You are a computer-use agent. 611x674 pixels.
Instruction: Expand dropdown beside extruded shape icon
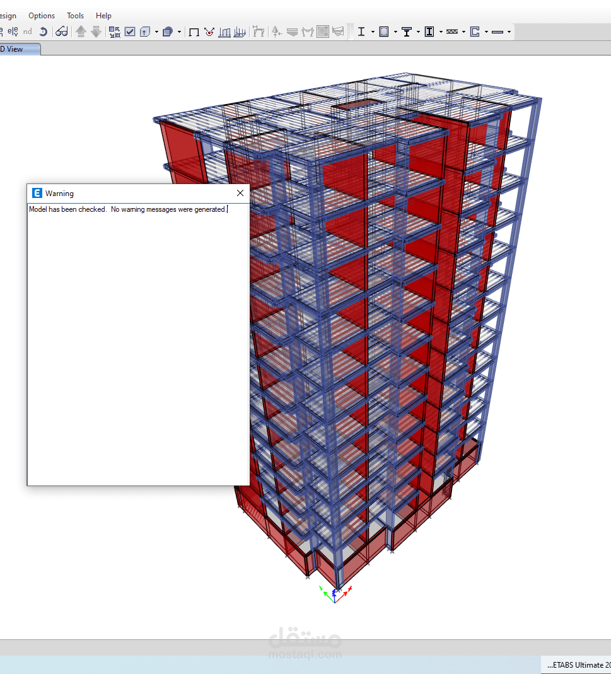(x=179, y=32)
